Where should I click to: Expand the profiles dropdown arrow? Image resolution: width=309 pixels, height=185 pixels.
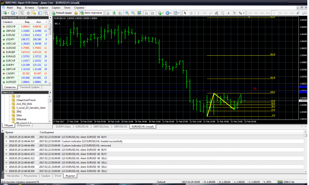tap(16, 13)
